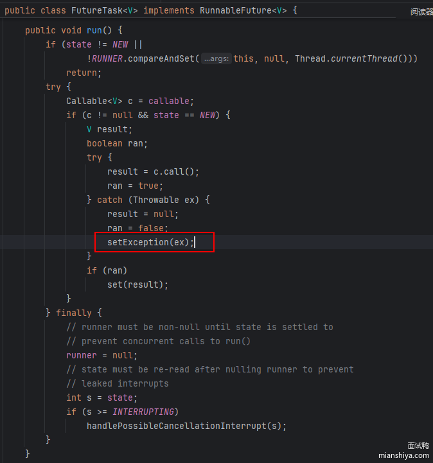Click the 'int s = state' line

click(x=102, y=397)
